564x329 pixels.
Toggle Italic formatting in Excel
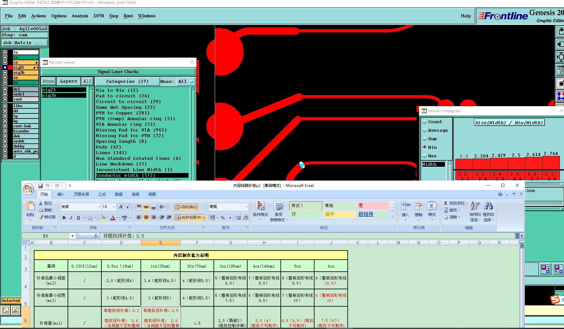(71, 218)
